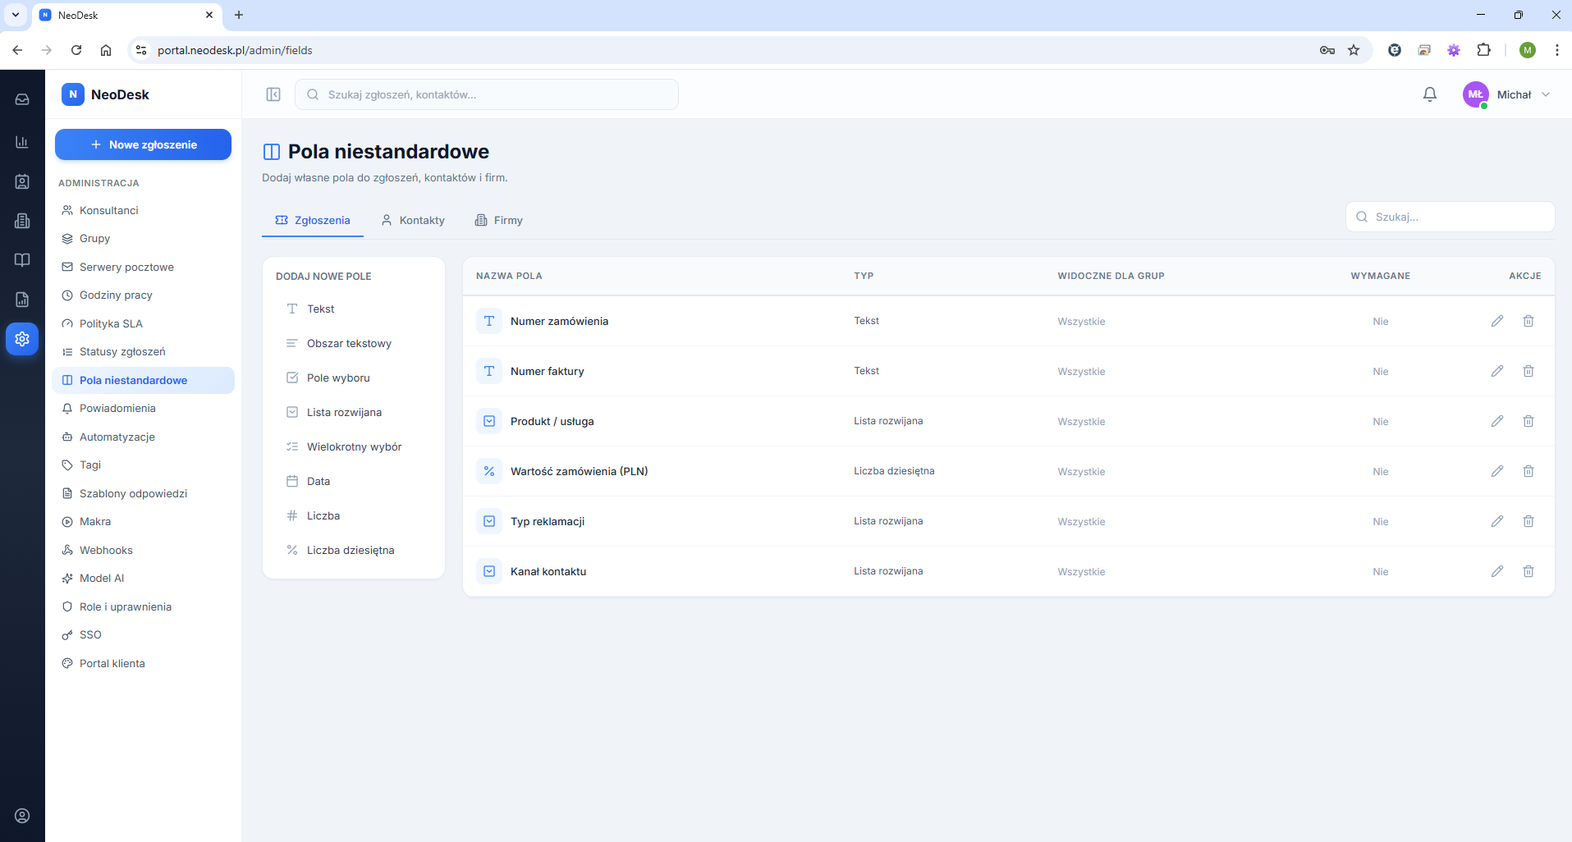
Task: Open Godziny pracy menu item
Action: [x=143, y=295]
